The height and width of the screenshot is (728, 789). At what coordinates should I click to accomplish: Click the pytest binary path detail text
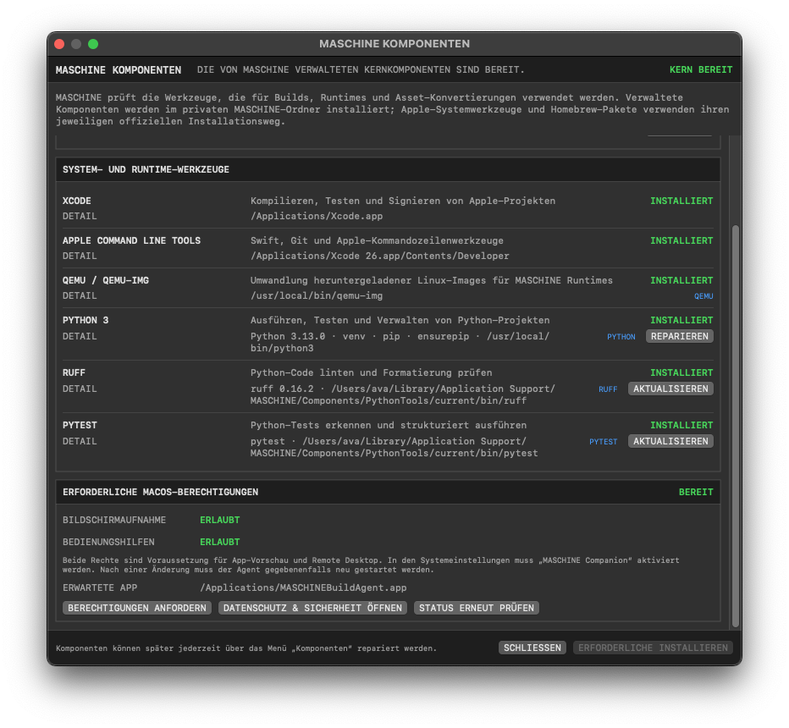[x=394, y=447]
